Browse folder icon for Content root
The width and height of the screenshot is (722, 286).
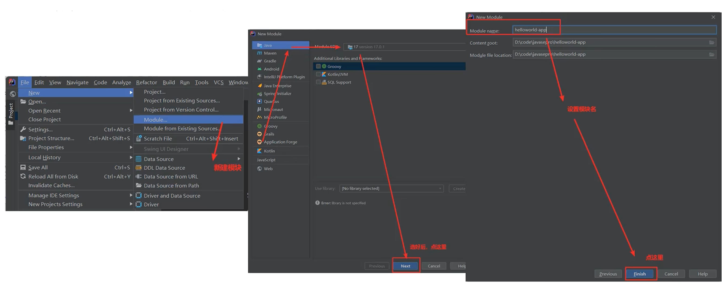coord(712,42)
